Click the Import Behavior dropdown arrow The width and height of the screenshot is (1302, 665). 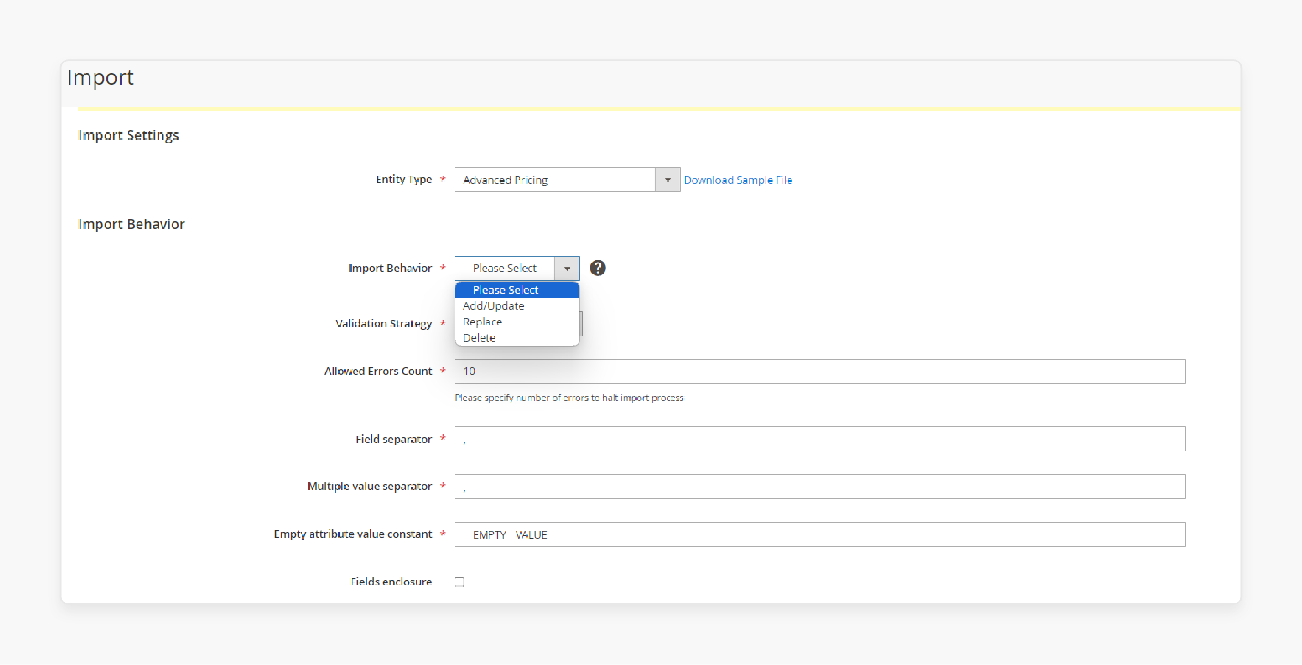point(568,268)
